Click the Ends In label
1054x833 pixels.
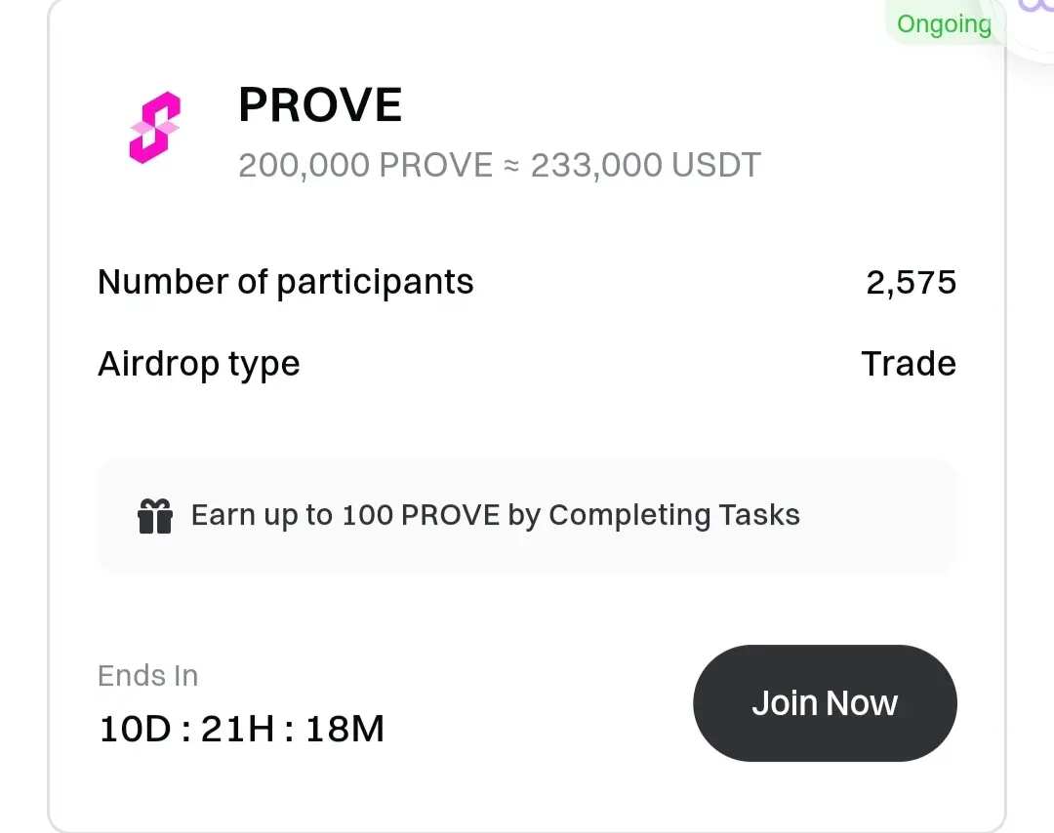148,676
